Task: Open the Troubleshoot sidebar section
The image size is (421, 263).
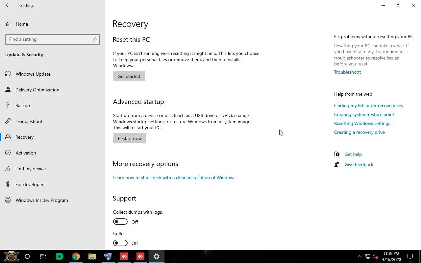Action: tap(53, 121)
